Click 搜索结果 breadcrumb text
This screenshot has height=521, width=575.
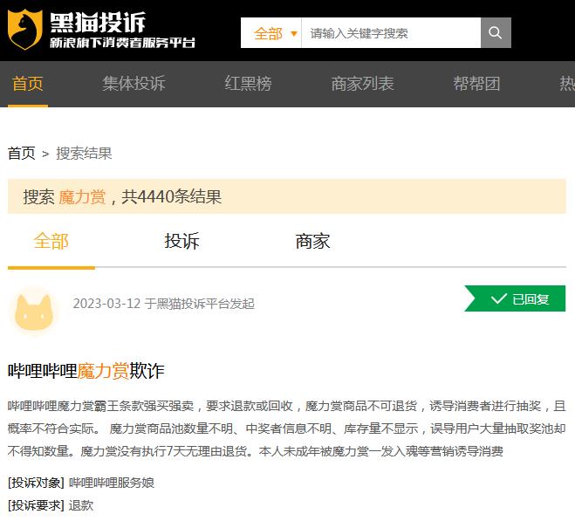[84, 153]
